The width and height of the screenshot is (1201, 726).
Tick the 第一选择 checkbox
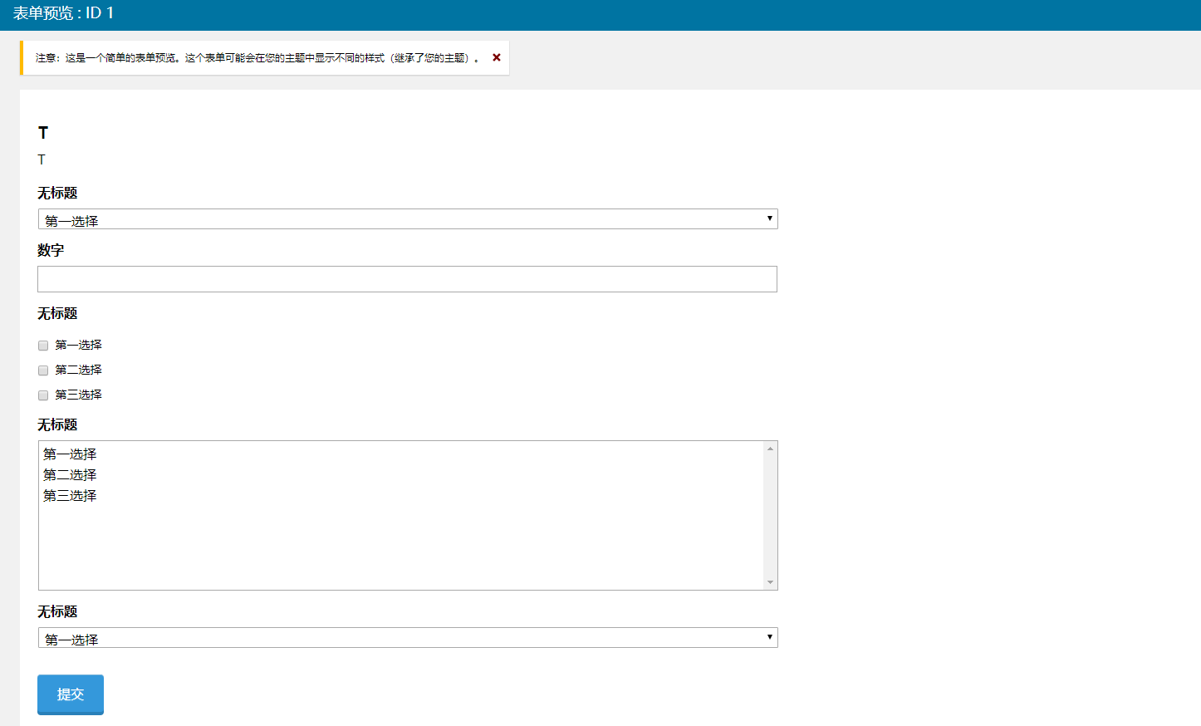click(43, 346)
